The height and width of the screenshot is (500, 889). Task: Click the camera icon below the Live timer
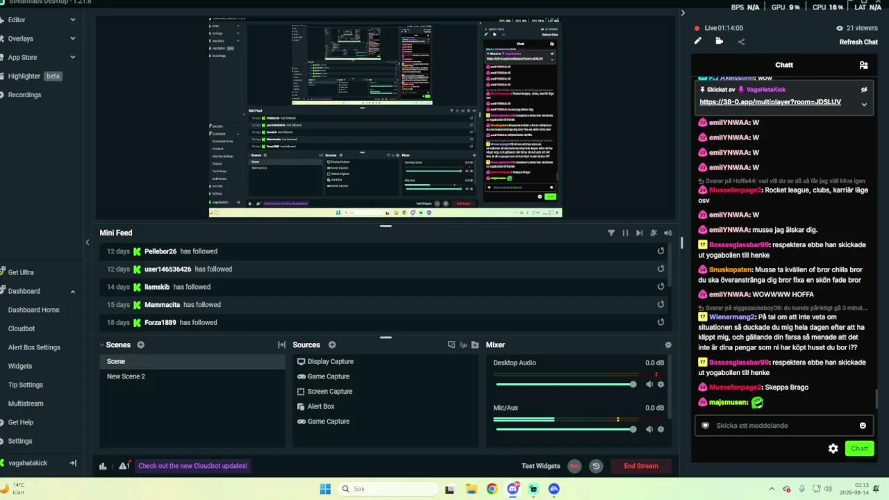719,41
